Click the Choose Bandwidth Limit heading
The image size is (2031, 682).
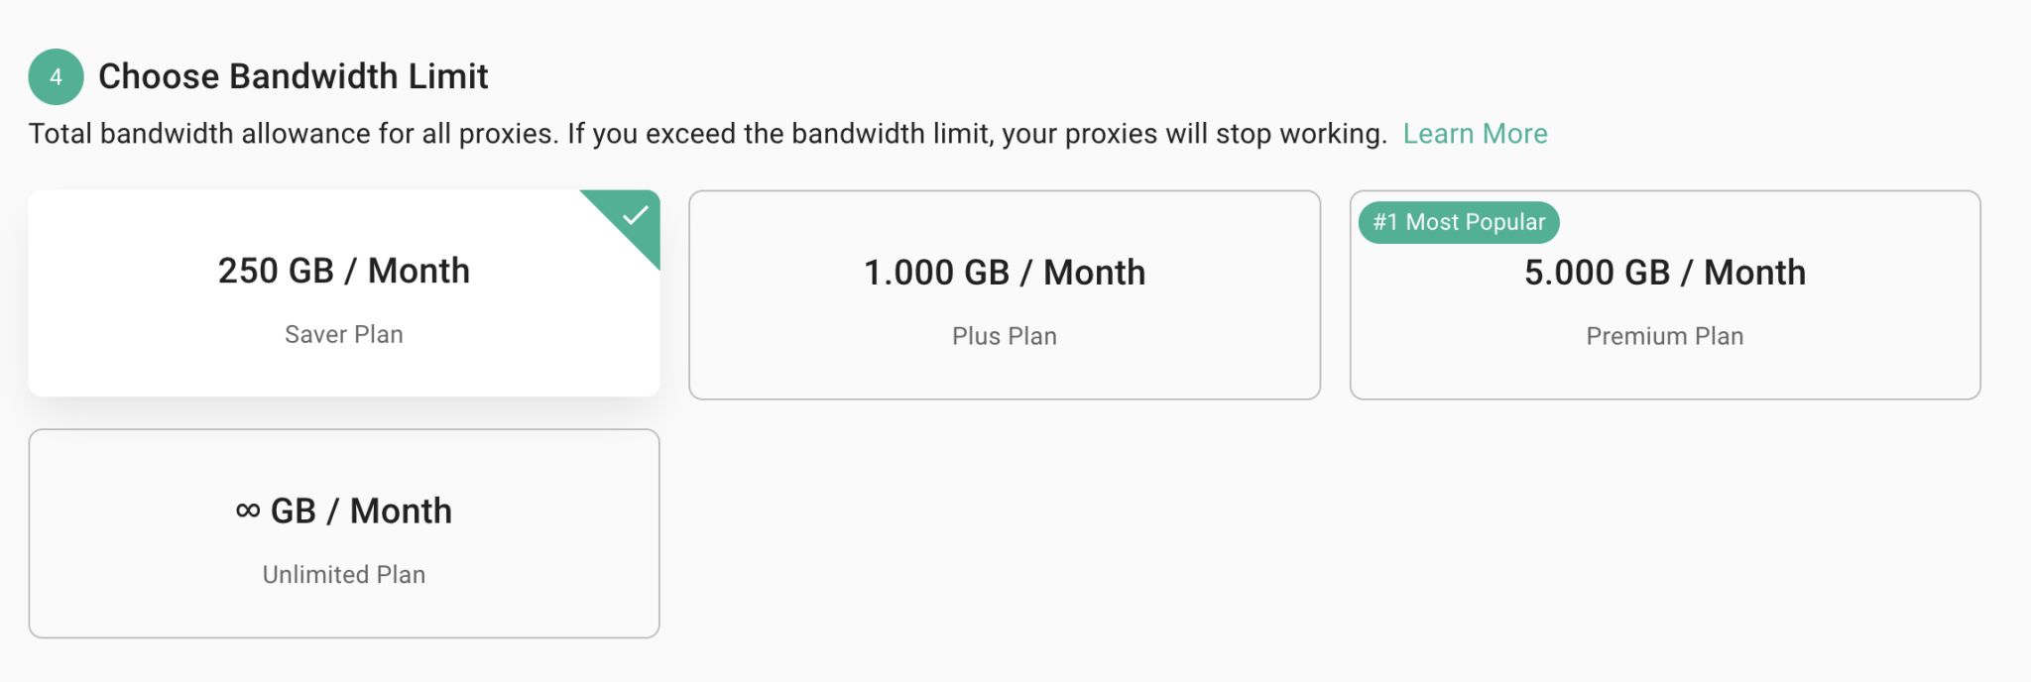coord(293,76)
